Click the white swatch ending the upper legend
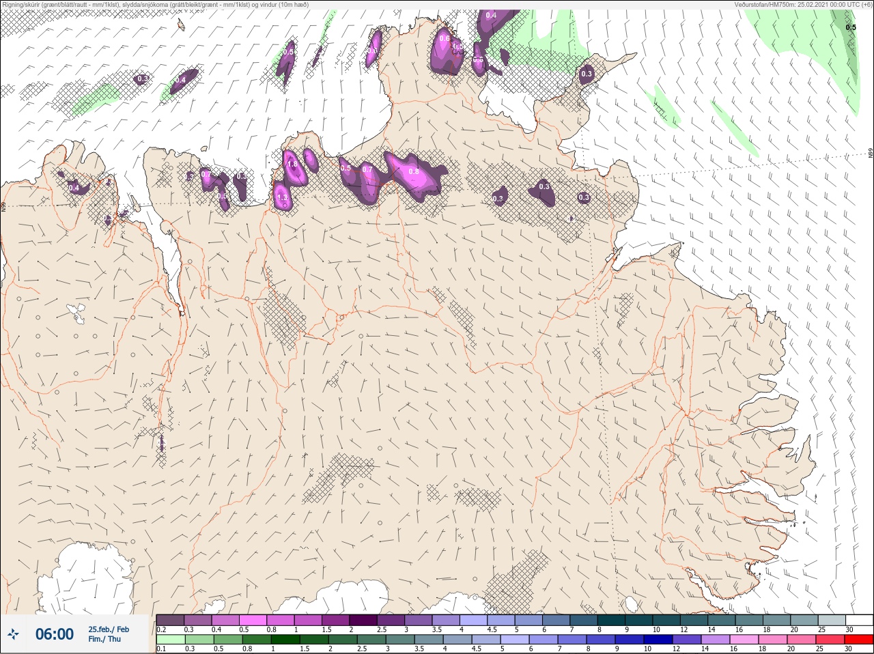 click(860, 620)
